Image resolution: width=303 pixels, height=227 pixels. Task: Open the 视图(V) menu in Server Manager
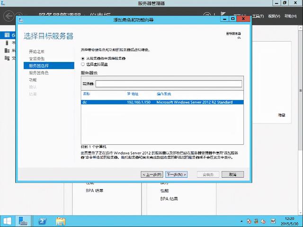[274, 16]
